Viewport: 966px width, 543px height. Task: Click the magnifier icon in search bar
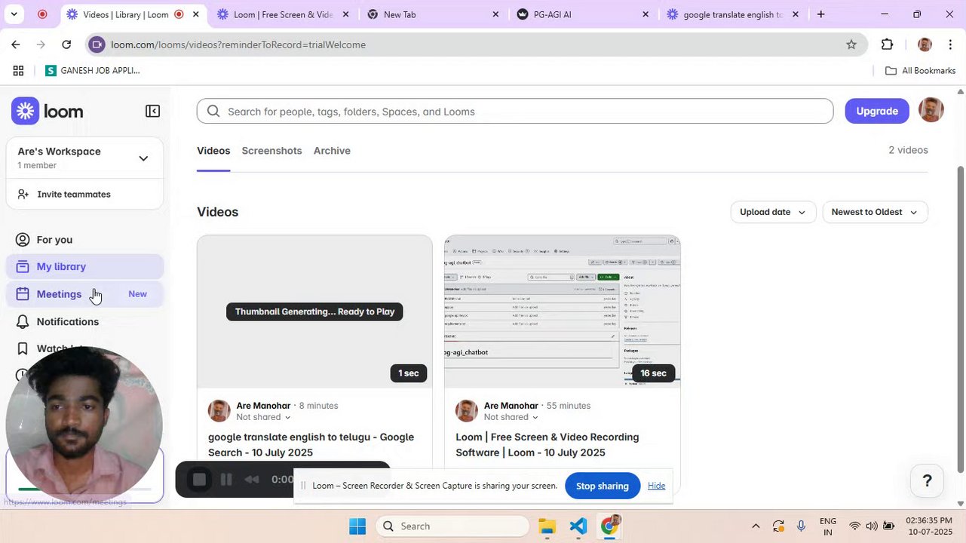(x=213, y=112)
